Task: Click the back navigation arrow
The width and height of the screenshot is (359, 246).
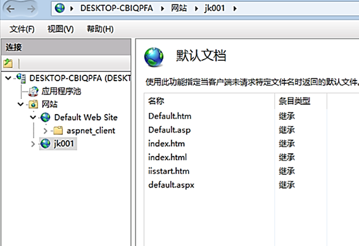Action: click(x=11, y=9)
